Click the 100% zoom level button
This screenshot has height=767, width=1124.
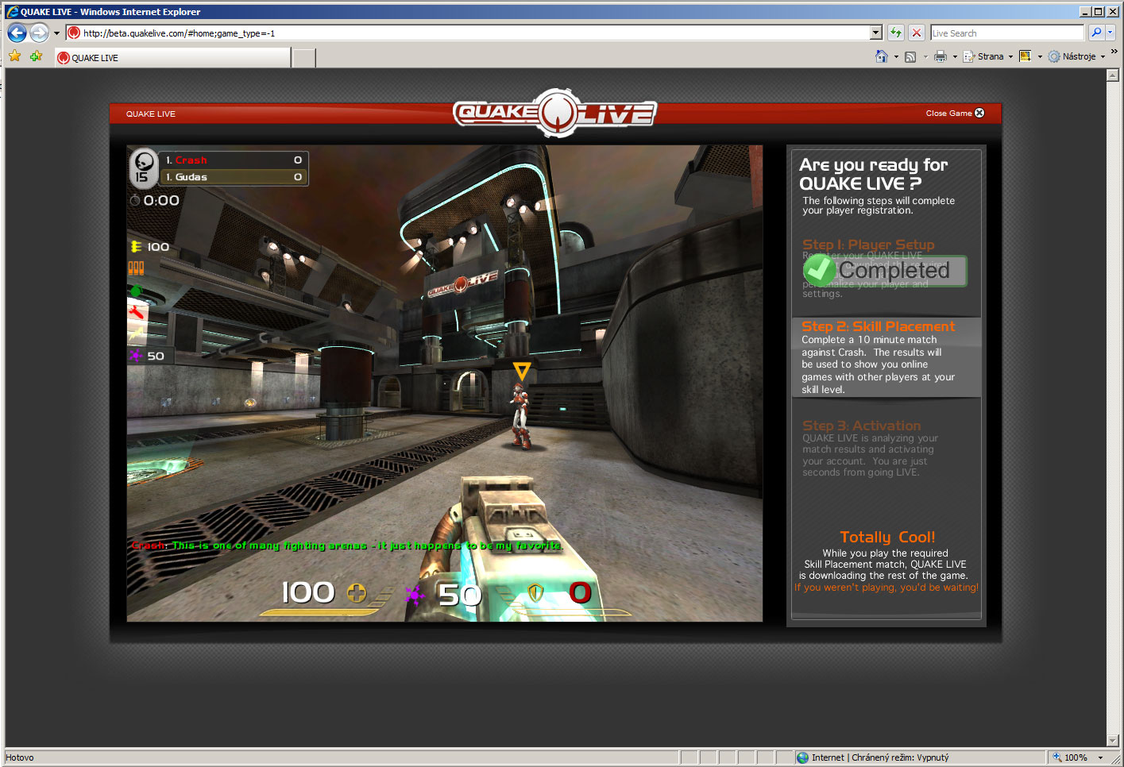[x=1070, y=757]
